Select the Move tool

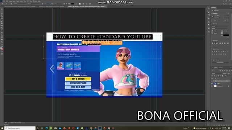[2, 9]
